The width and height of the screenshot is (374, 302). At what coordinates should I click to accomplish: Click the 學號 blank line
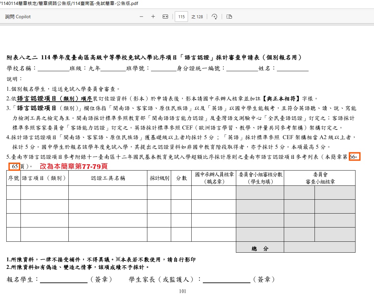(163, 69)
